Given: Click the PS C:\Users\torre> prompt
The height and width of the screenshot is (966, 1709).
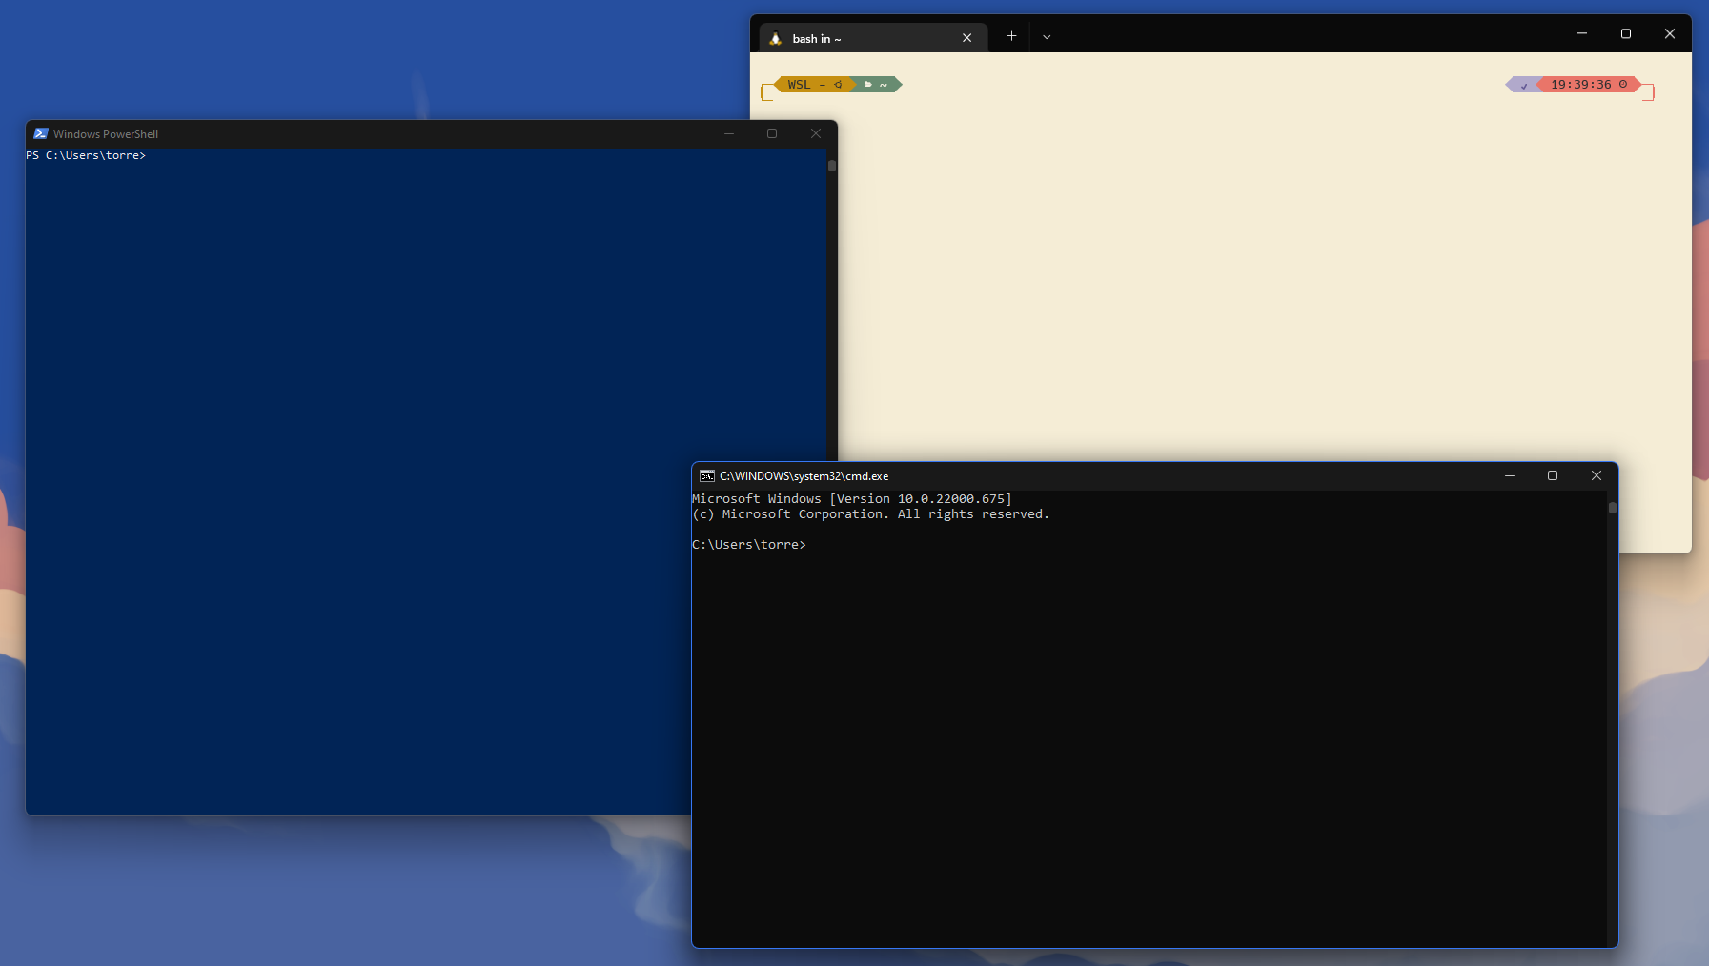Looking at the screenshot, I should click(86, 155).
